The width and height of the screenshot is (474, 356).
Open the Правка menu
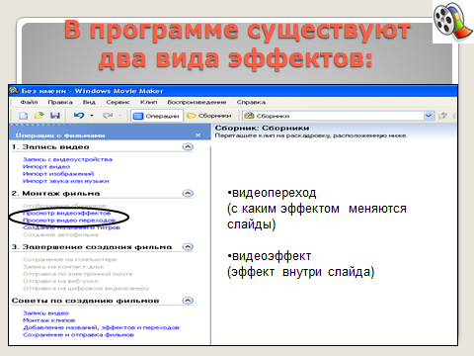pos(60,103)
